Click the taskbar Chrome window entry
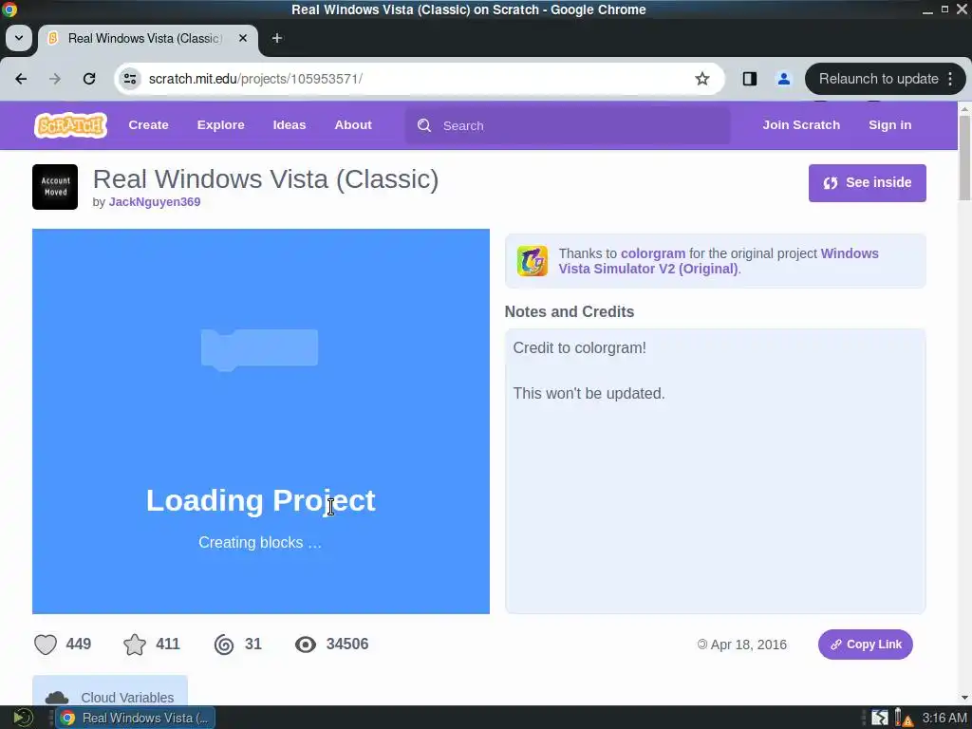This screenshot has width=972, height=729. point(136,718)
